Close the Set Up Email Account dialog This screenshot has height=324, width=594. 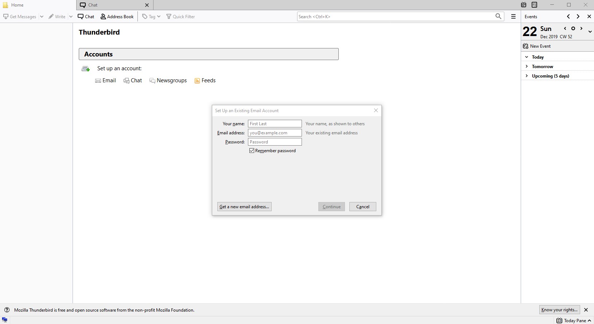pos(376,110)
